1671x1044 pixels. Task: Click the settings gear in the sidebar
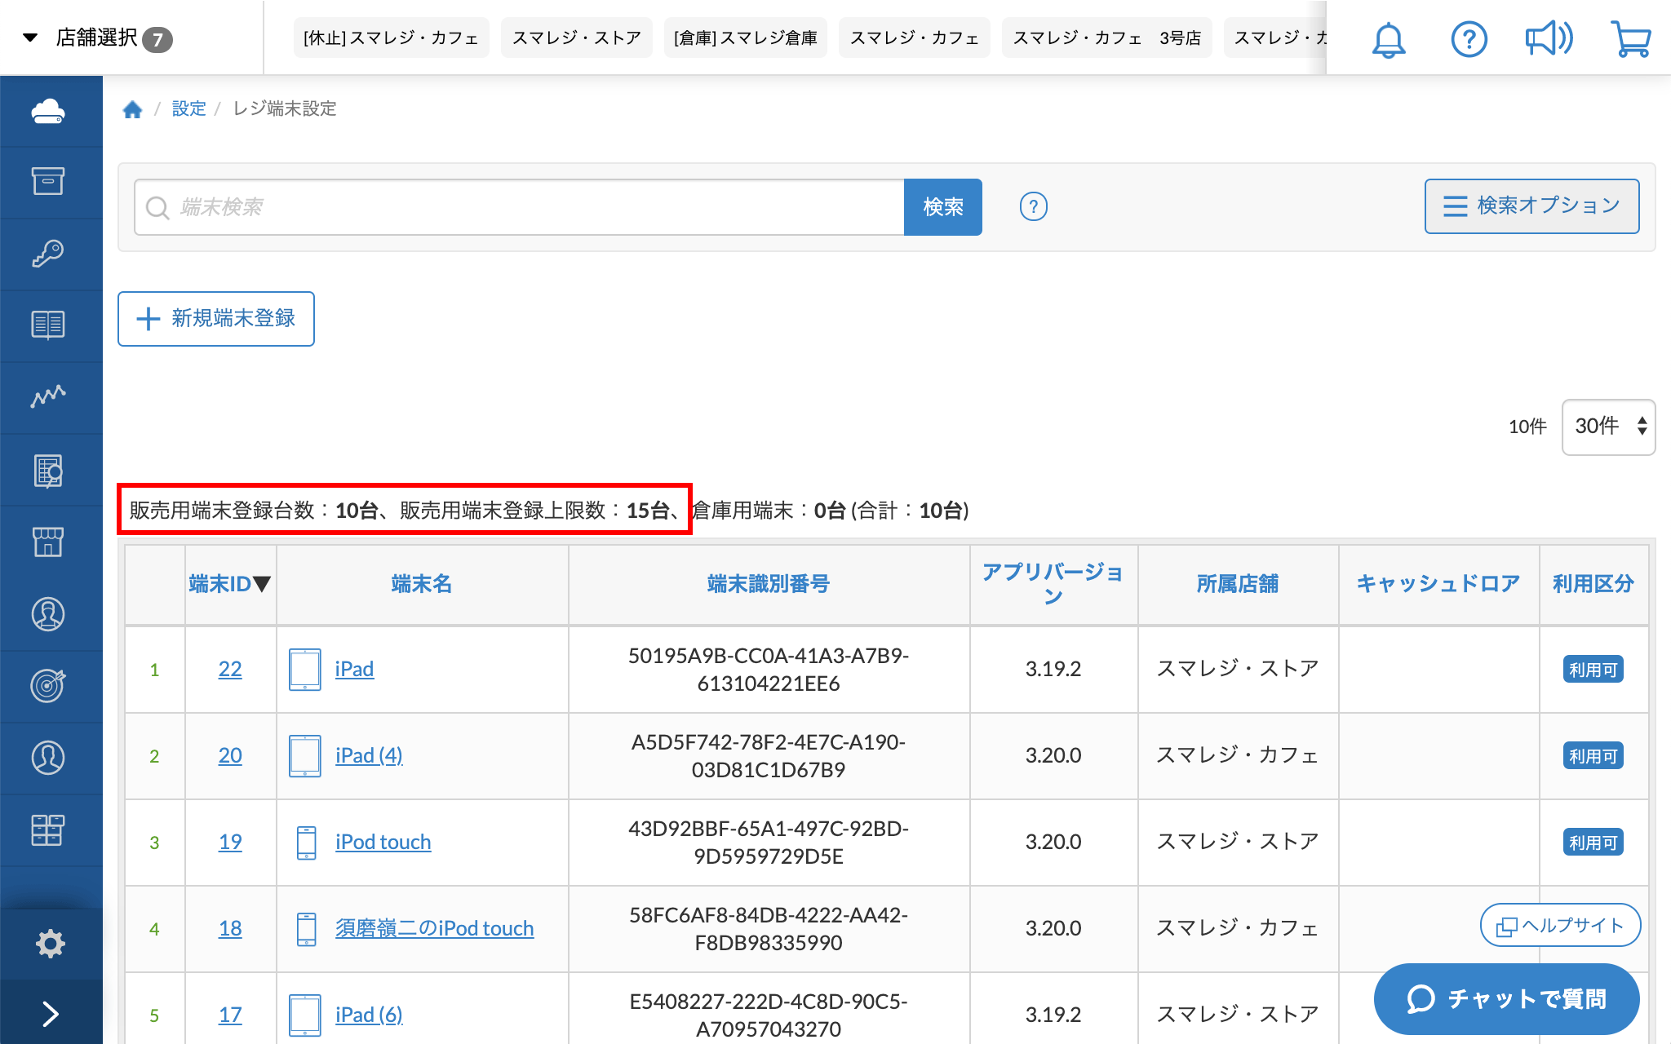[50, 944]
